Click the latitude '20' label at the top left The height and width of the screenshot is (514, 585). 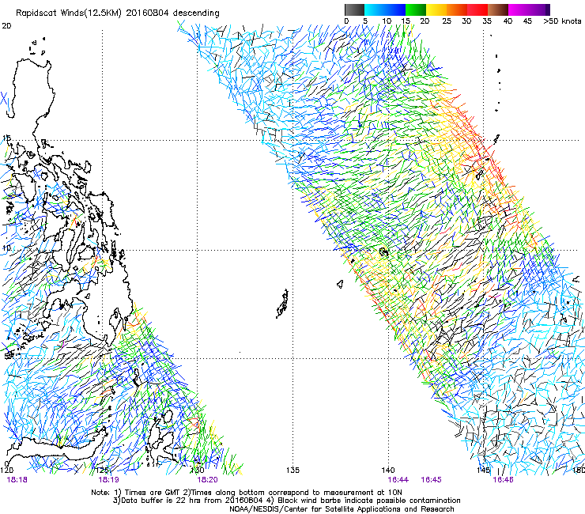(x=6, y=26)
